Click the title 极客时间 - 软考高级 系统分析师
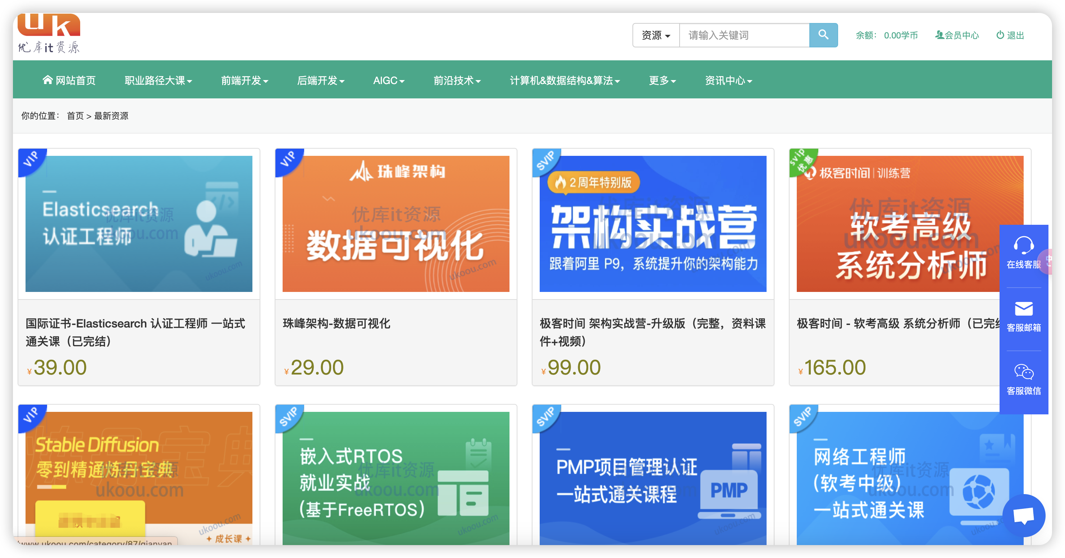 (x=898, y=324)
